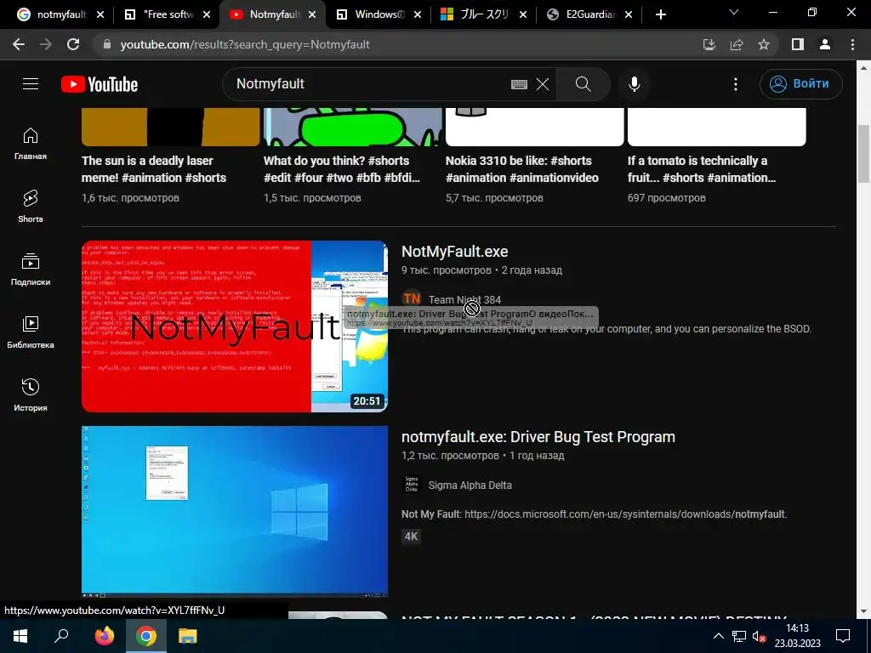Screen dimensions: 871x653
Task: Open the YouTube guide hamburger menu
Action: click(31, 84)
